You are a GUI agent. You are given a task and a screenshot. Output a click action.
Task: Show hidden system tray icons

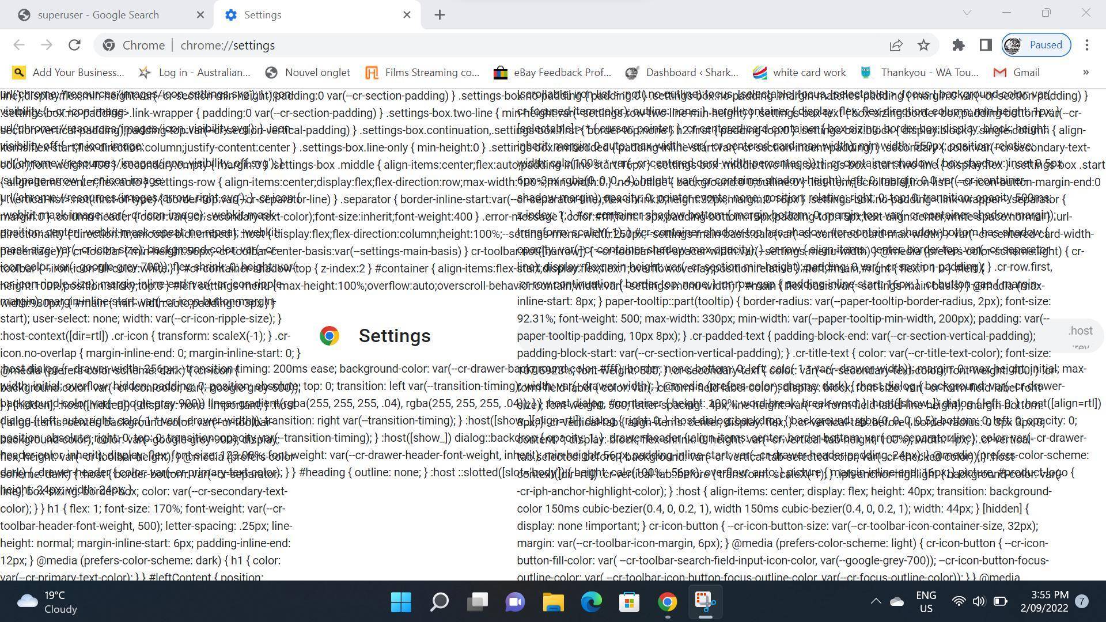point(876,602)
